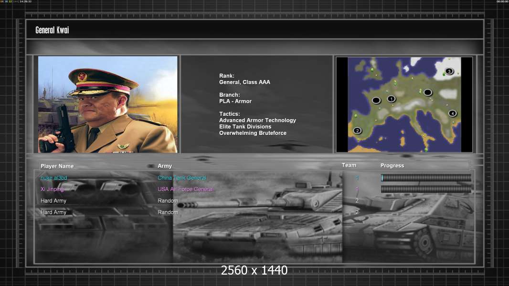The width and height of the screenshot is (509, 286).
Task: Click the unnumbered black marker left of marker 1
Action: pos(376,101)
